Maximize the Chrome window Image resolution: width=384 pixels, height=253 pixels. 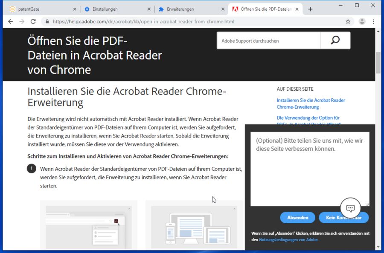(357, 6)
